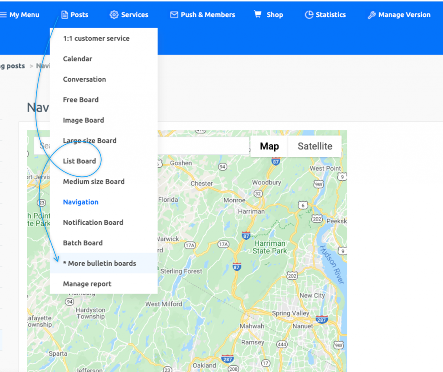Viewport: 443px width, 372px height.
Task: Open the 1:1 customer service board
Action: pos(96,38)
